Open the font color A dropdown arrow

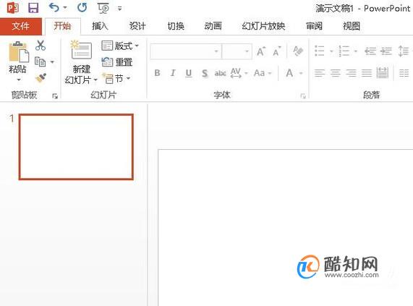coord(301,73)
